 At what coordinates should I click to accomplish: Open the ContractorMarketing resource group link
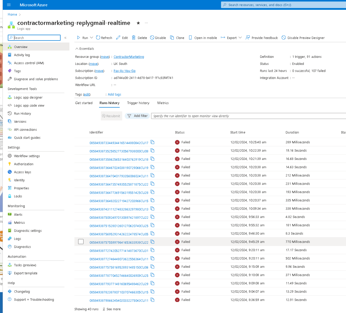click(x=129, y=57)
